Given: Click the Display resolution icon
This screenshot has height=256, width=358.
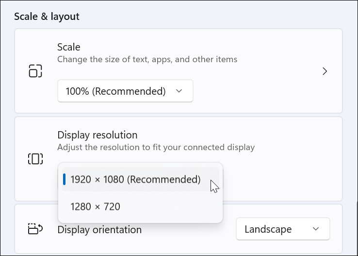Looking at the screenshot, I should 35,159.
